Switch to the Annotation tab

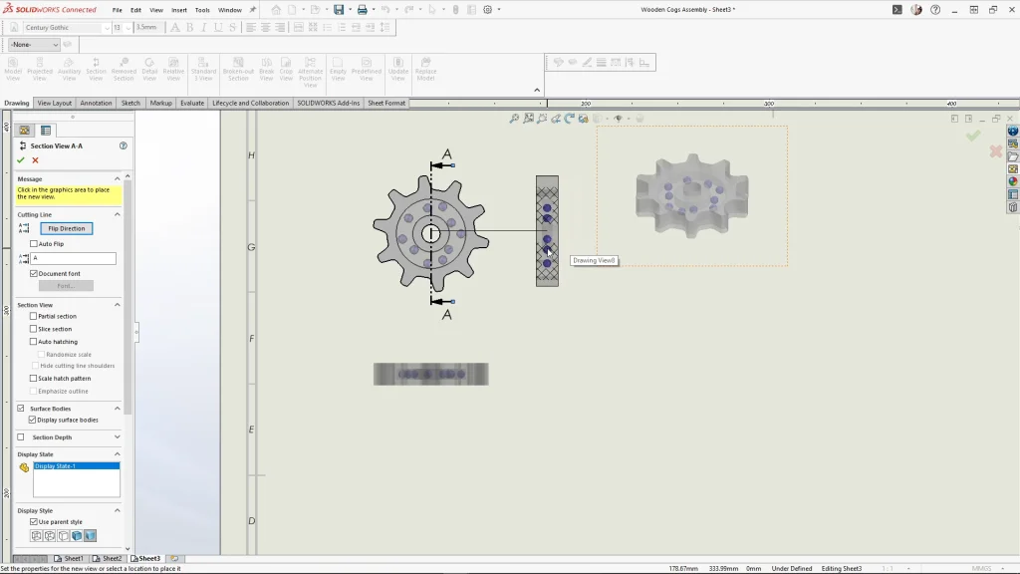tap(96, 104)
